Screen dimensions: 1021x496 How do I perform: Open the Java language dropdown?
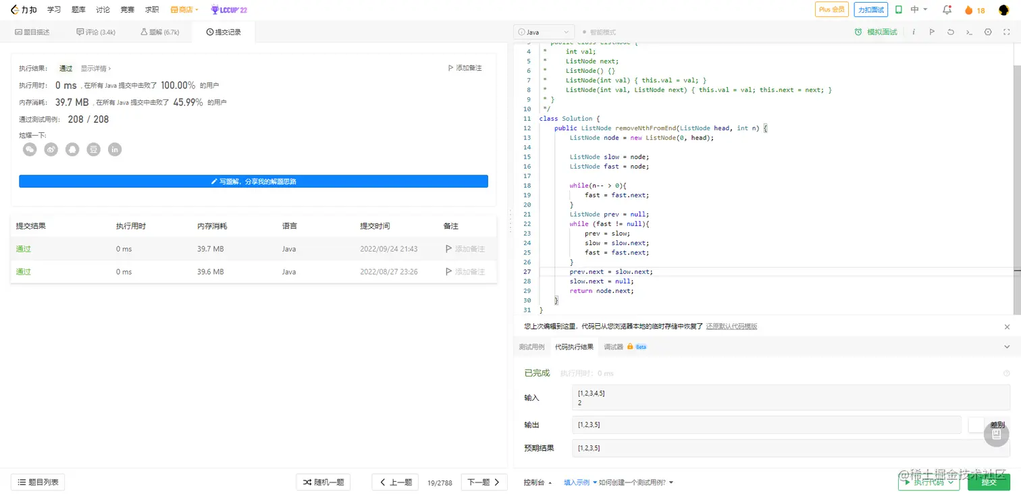tap(544, 32)
